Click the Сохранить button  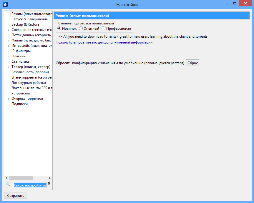coord(16,196)
